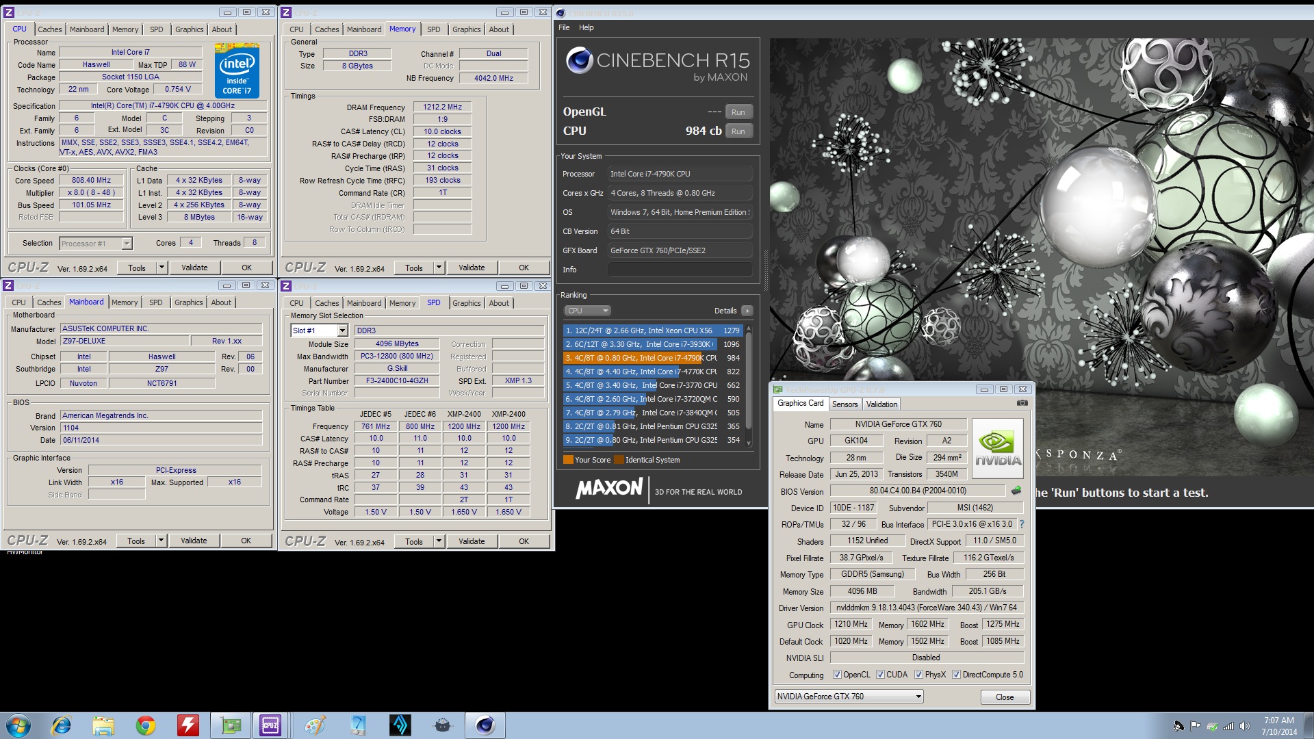Click Validate in the Memory tab CPU-Z window
This screenshot has width=1314, height=739.
pos(472,268)
